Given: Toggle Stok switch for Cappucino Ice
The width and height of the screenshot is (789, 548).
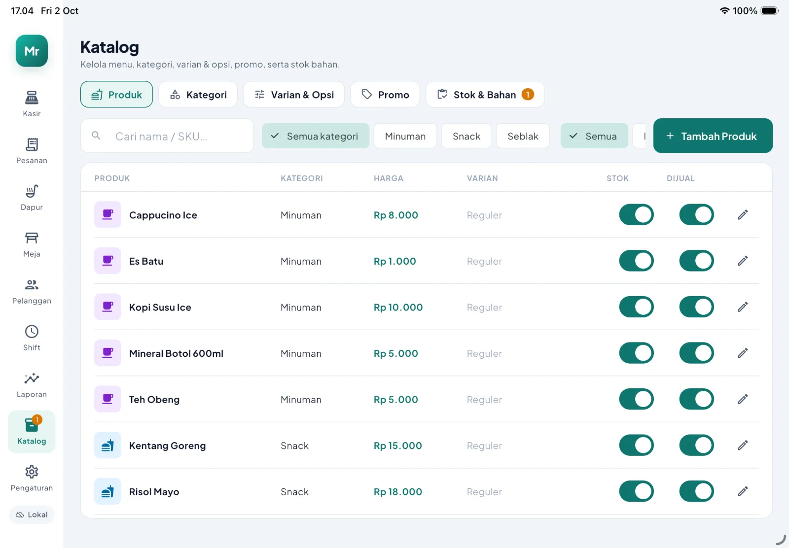Looking at the screenshot, I should [x=636, y=215].
